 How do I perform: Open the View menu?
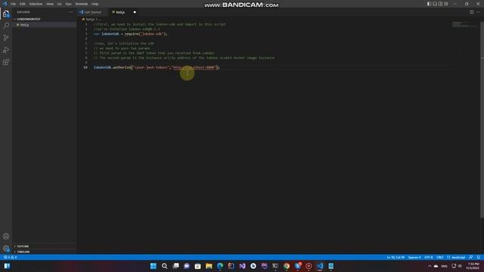click(50, 4)
